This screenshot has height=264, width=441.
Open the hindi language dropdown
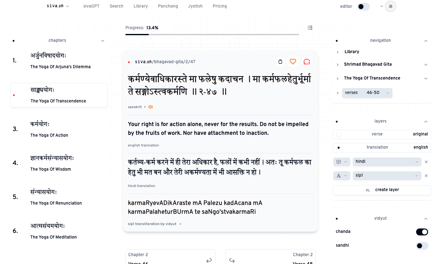(387, 162)
